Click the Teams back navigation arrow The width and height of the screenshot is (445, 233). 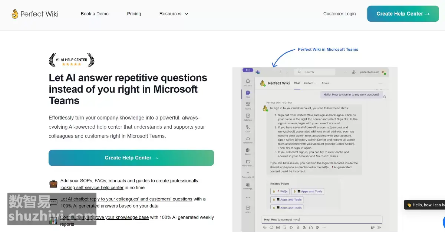pos(280,72)
